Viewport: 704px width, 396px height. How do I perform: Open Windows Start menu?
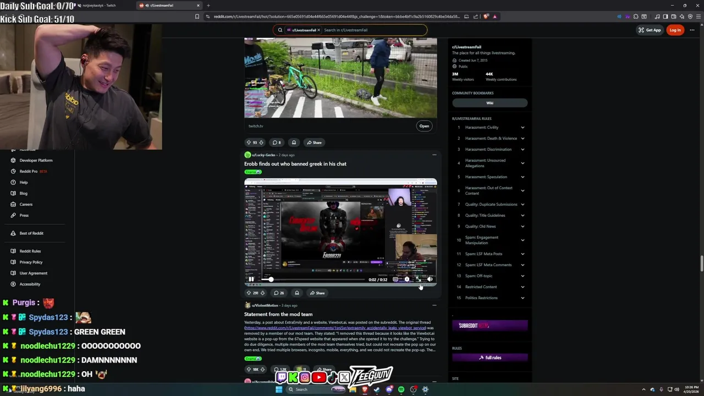tap(279, 389)
